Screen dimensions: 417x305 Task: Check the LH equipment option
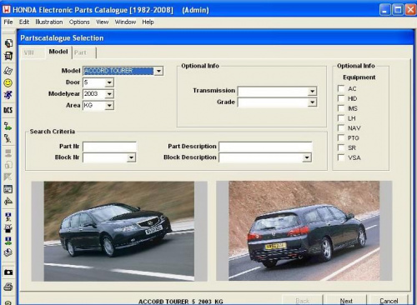[x=341, y=118]
